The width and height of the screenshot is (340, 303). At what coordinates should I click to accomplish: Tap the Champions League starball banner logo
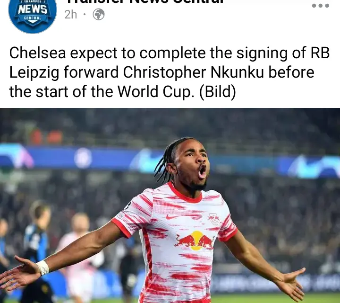83,158
